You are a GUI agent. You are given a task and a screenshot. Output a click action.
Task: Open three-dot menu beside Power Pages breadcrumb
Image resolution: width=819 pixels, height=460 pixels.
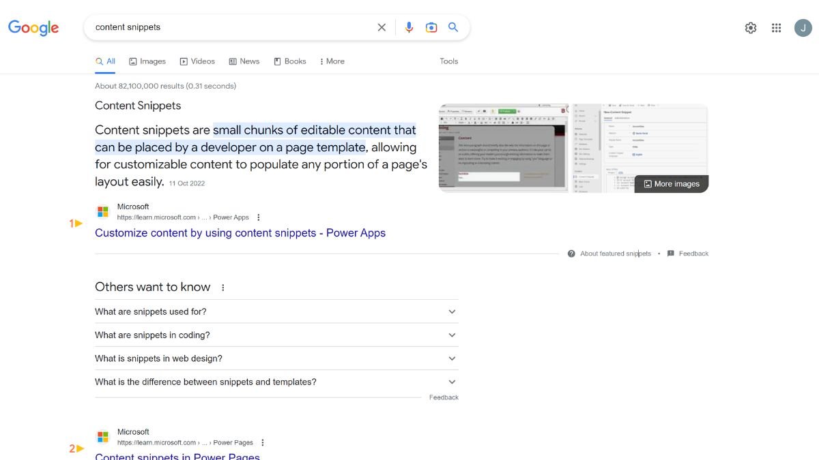[263, 442]
